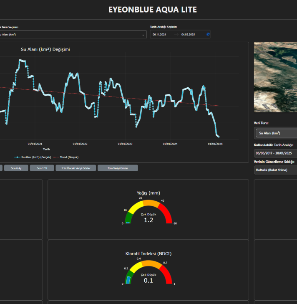This screenshot has height=304, width=297.
Task: Click the yellow segment of the Yağış gauge
Action: (136, 207)
